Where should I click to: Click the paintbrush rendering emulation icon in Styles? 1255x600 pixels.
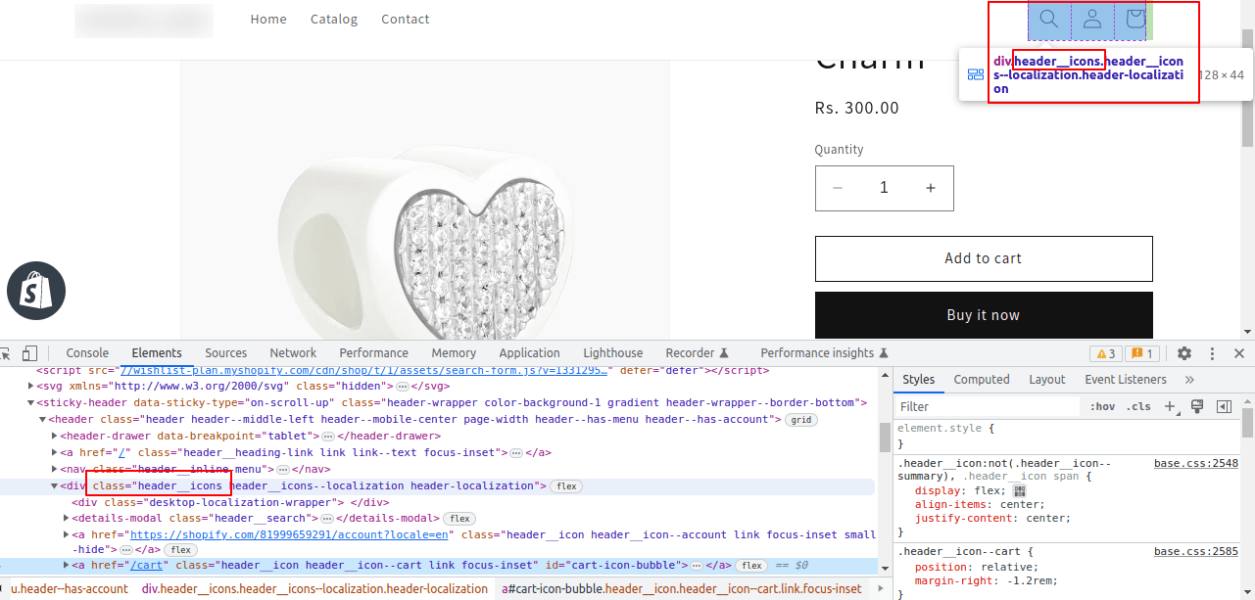[x=1196, y=406]
